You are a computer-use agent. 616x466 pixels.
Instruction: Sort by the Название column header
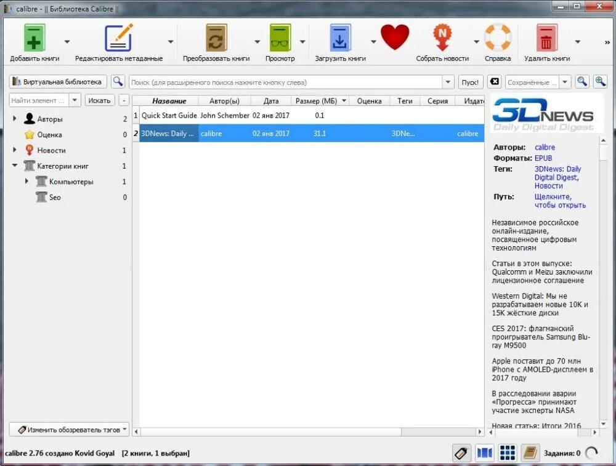[x=169, y=101]
